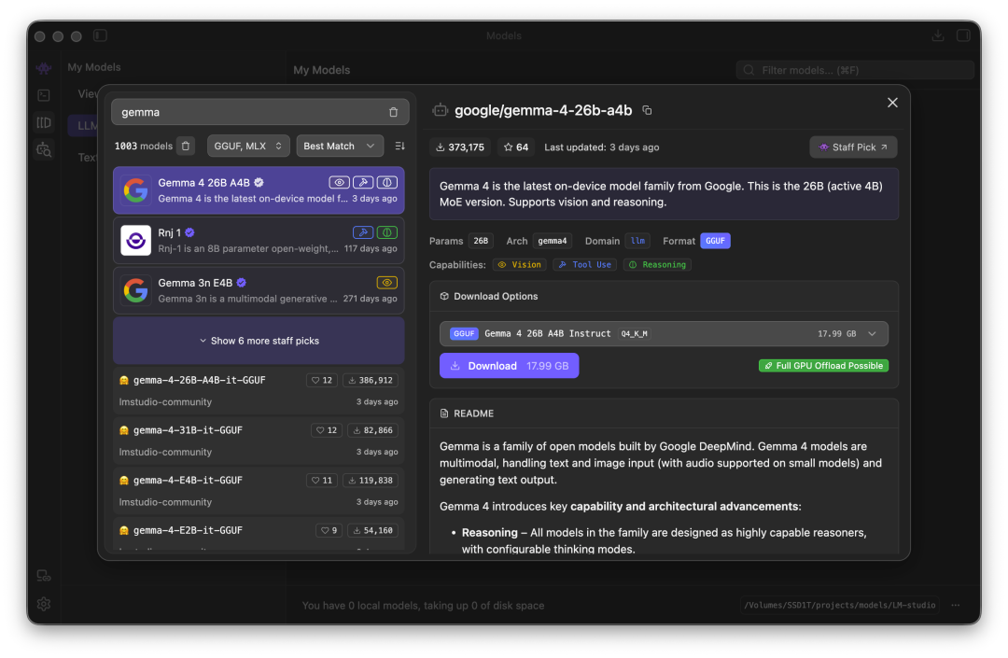Open the Best Match sorting dropdown
This screenshot has height=658, width=1008.
click(340, 146)
